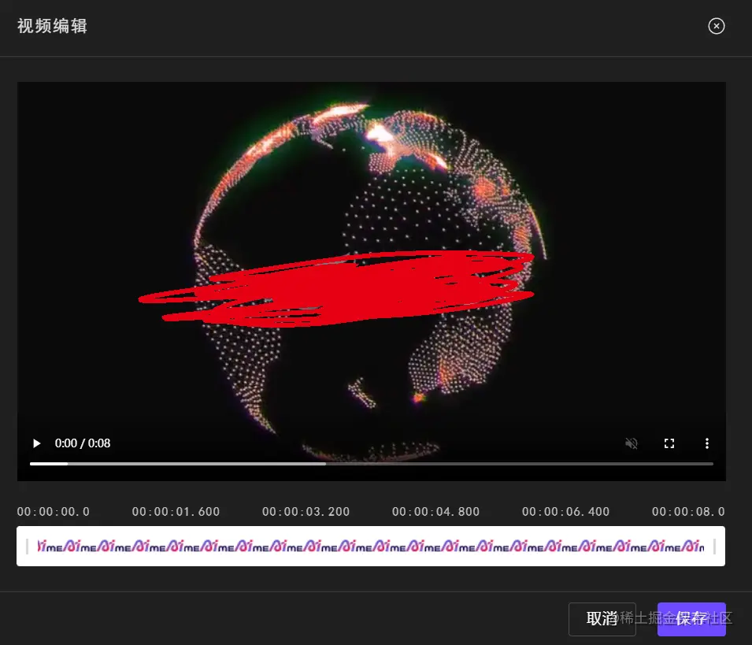This screenshot has height=645, width=752.
Task: Click the 00:00:03.200 timestamp on the ruler
Action: [306, 511]
